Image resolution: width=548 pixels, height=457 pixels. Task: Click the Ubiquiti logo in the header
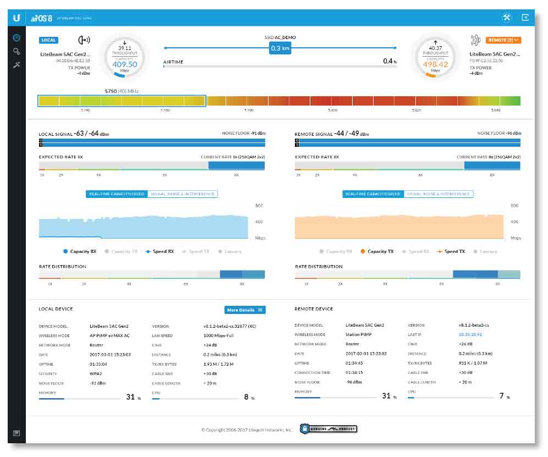coord(17,18)
